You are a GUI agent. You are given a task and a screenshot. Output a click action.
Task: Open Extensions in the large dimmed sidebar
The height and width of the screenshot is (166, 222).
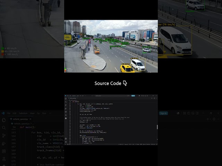4,151
